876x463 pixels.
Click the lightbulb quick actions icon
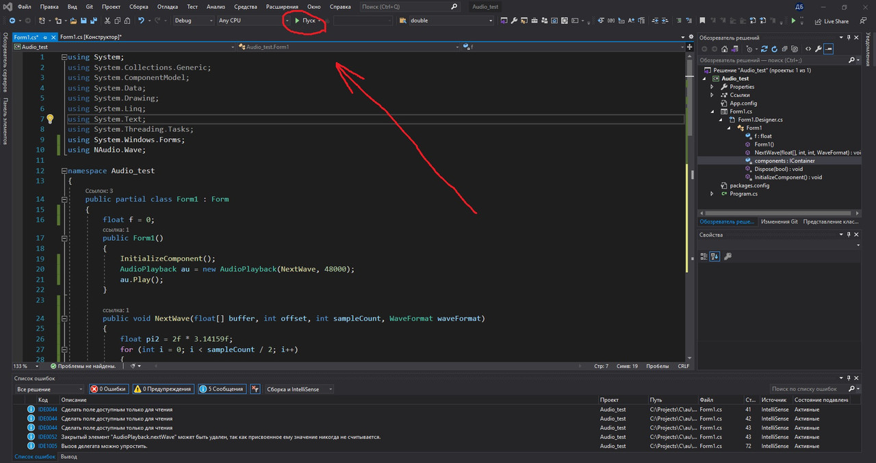point(49,119)
